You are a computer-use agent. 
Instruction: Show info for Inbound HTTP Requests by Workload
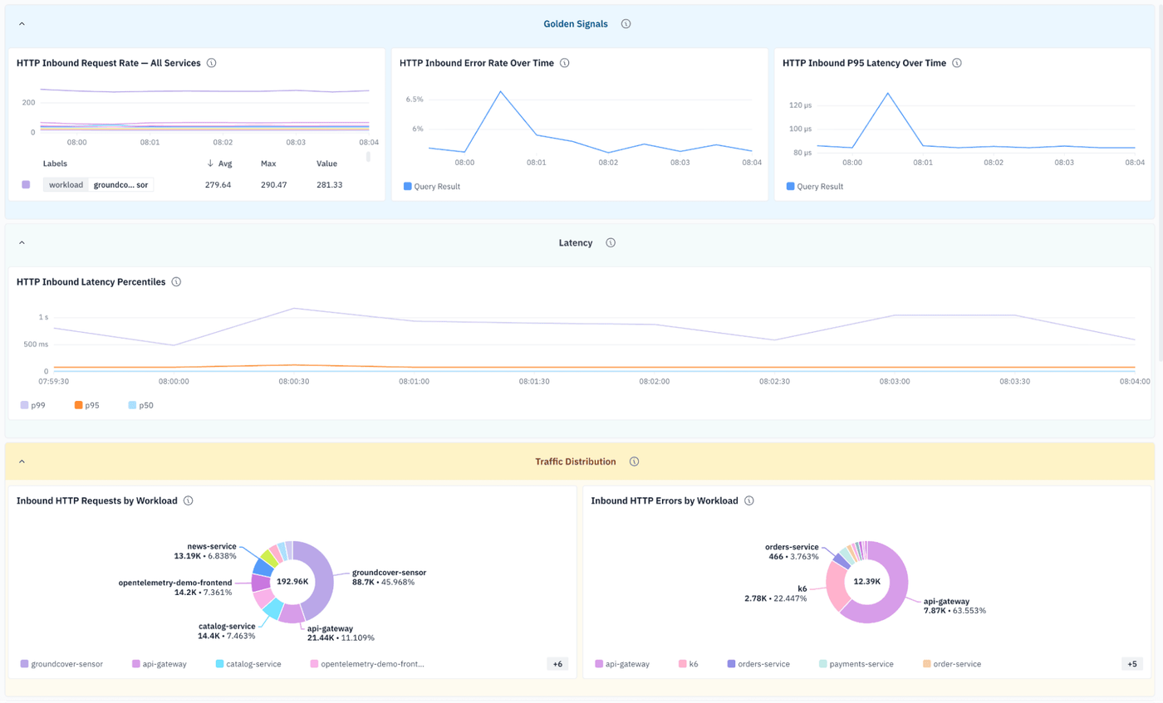(189, 501)
